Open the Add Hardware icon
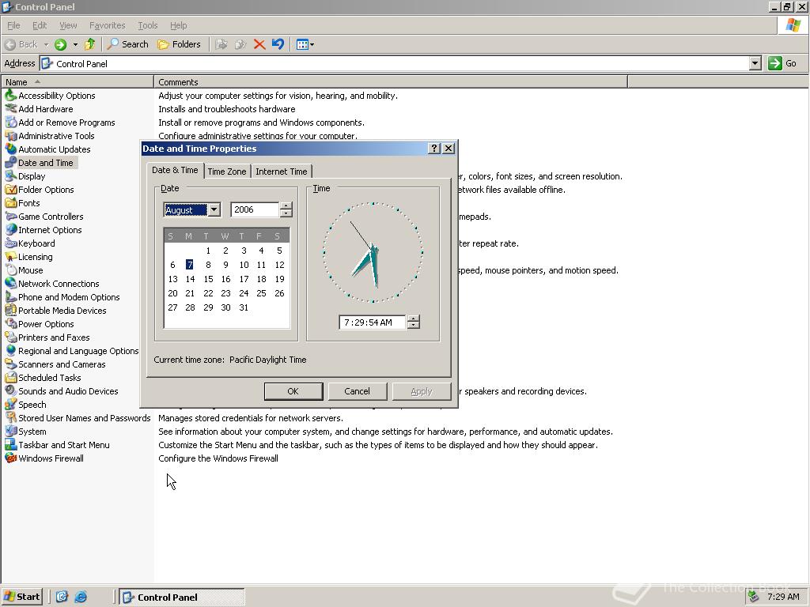 [11, 109]
